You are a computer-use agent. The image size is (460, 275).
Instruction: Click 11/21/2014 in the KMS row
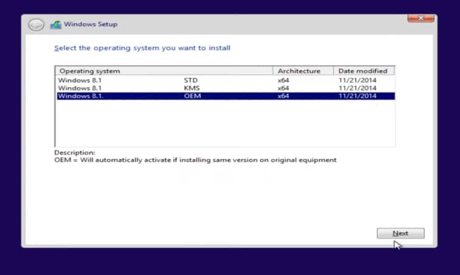click(x=357, y=88)
